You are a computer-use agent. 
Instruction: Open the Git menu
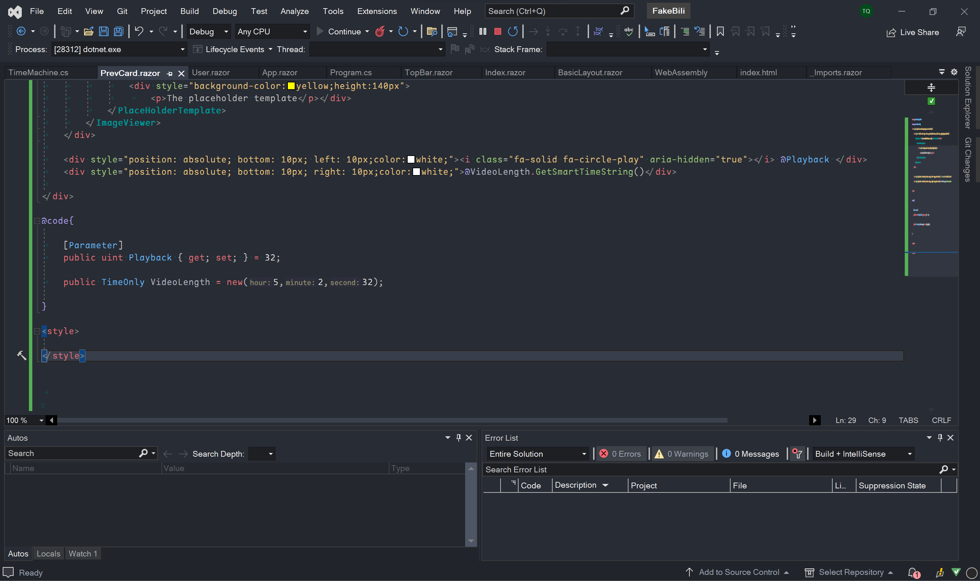(x=122, y=11)
